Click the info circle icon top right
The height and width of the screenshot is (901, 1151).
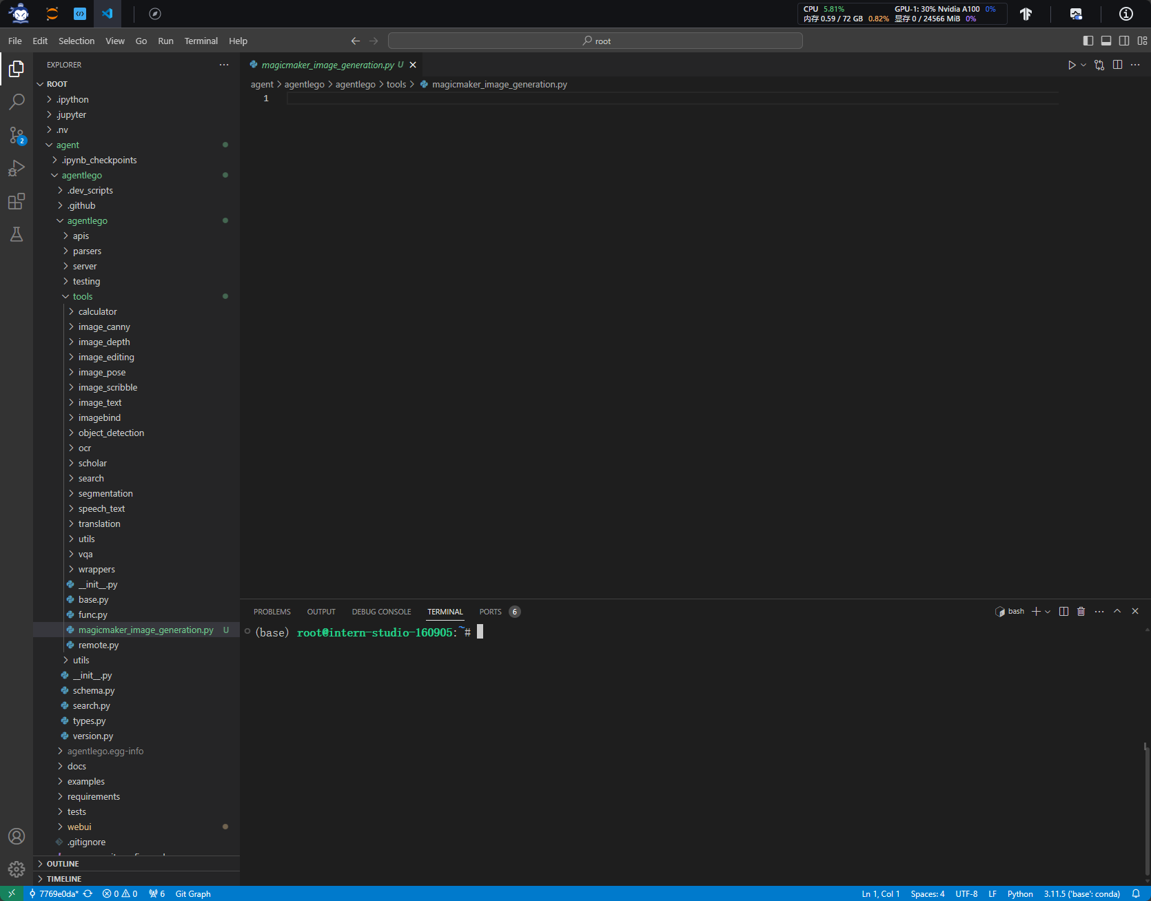[x=1126, y=14]
